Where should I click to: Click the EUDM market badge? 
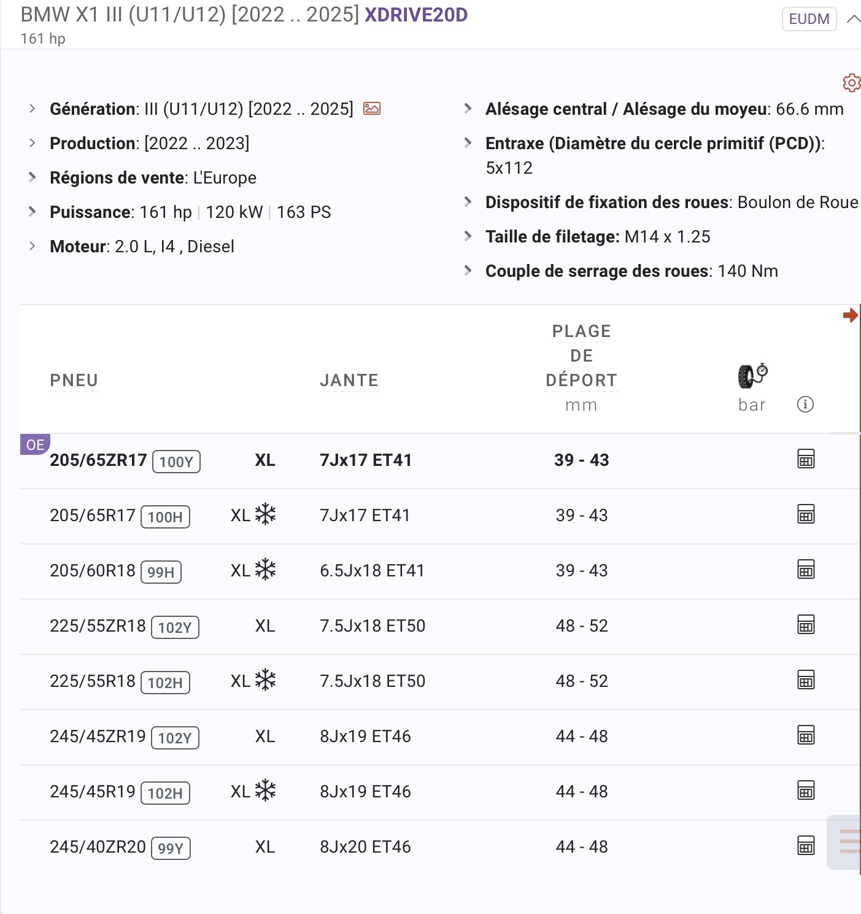point(809,19)
